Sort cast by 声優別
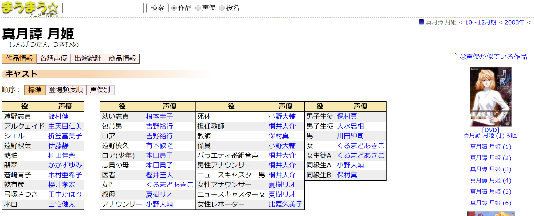 pos(100,90)
